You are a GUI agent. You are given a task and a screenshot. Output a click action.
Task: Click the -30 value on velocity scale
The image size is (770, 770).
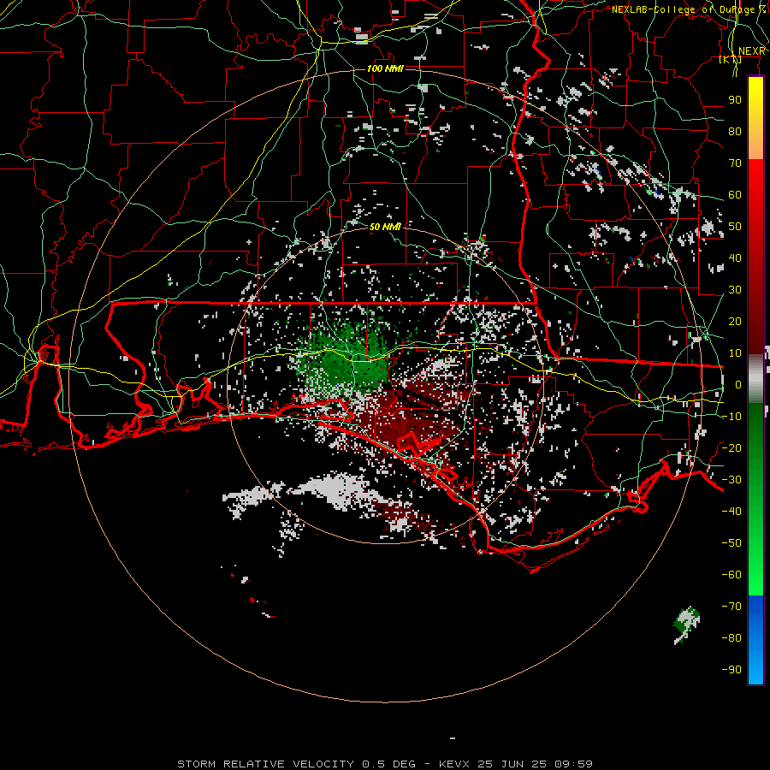coord(731,480)
